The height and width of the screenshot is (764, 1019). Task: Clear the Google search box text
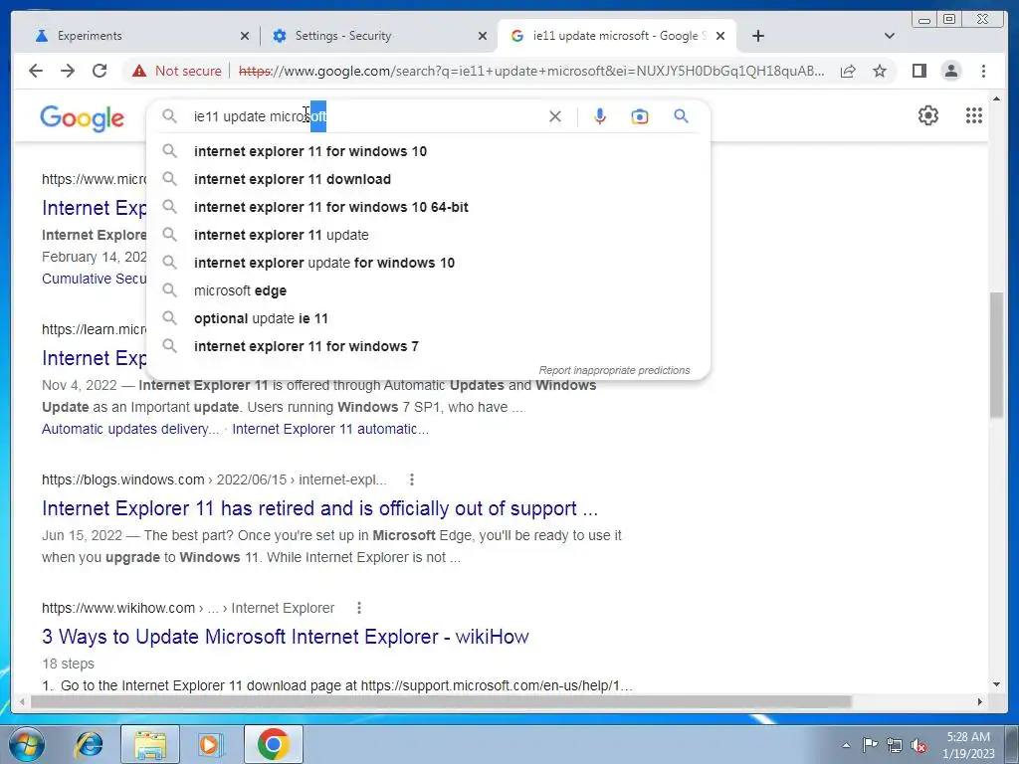555,116
